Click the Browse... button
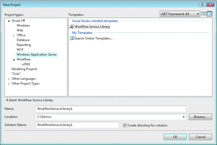Viewport: 217px width, 145px height. [x=201, y=117]
